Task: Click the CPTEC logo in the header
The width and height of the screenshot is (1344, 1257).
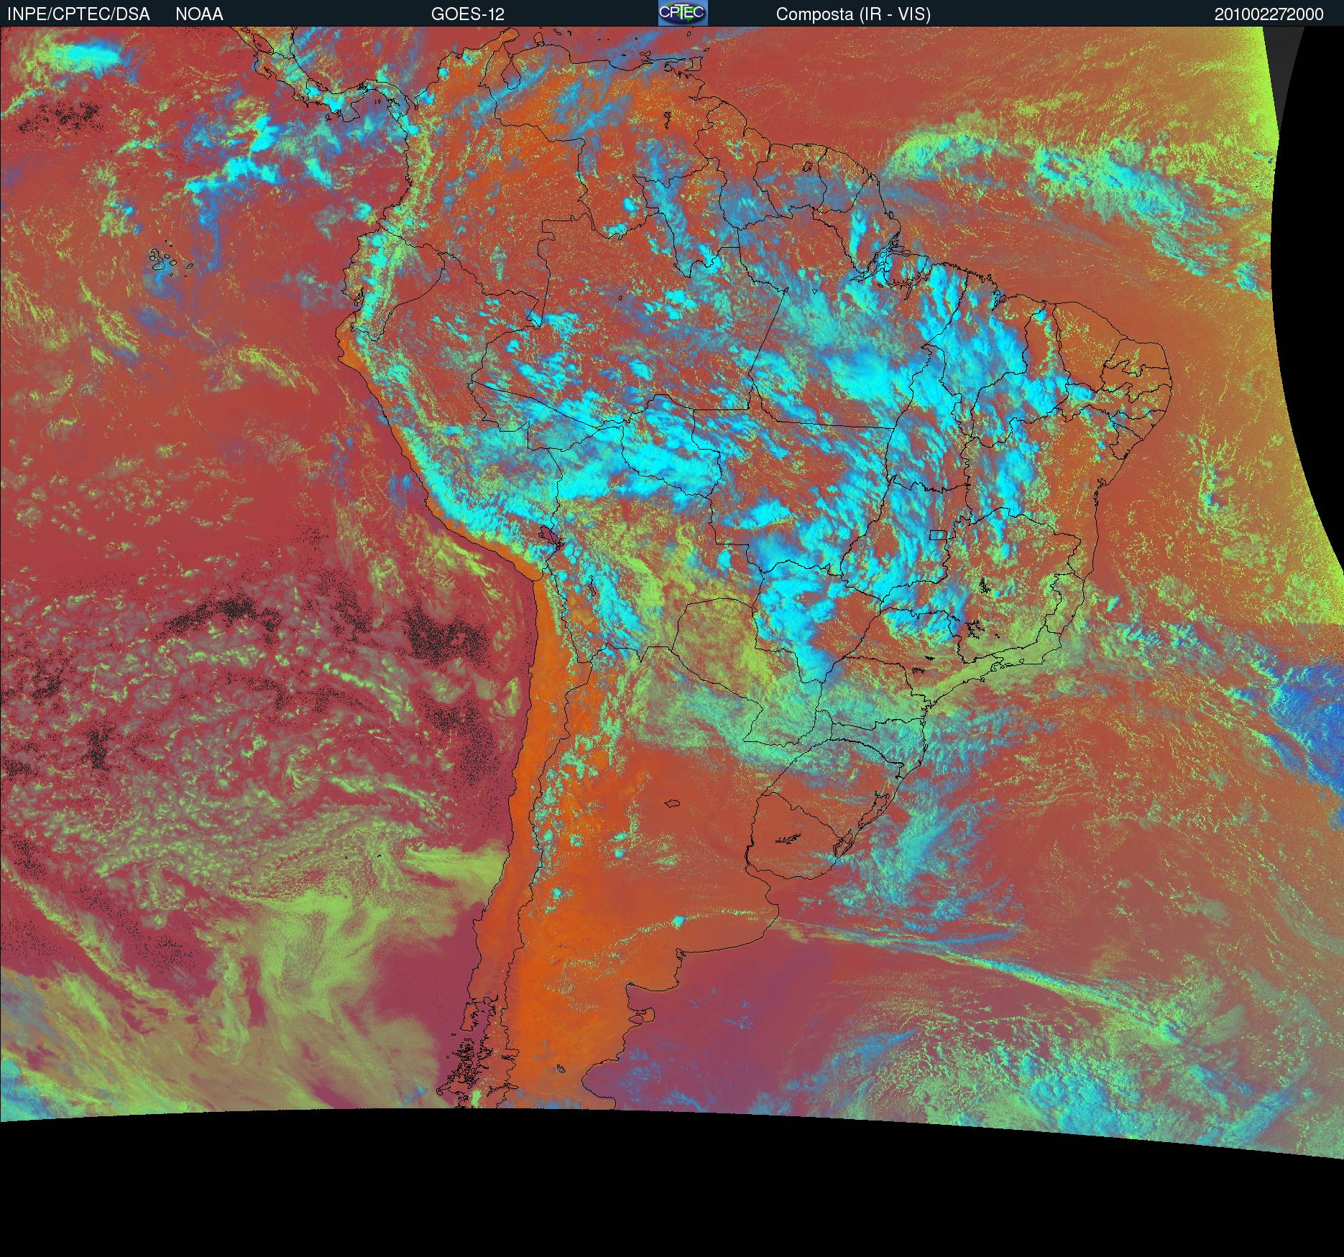Action: coord(683,13)
